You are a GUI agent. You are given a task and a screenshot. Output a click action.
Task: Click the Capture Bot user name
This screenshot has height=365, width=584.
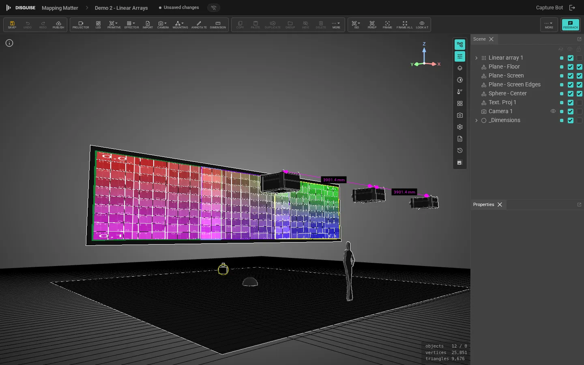(x=549, y=8)
